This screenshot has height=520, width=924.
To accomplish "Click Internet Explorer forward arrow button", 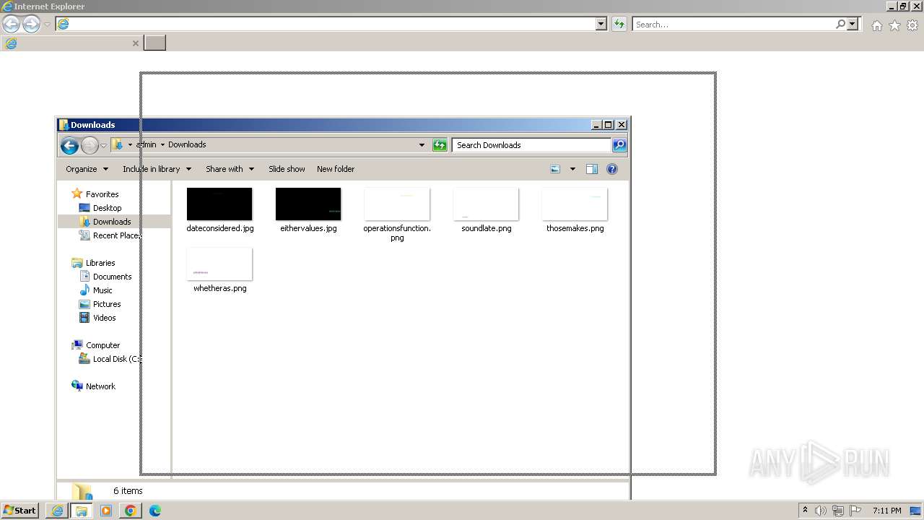I will coord(31,24).
